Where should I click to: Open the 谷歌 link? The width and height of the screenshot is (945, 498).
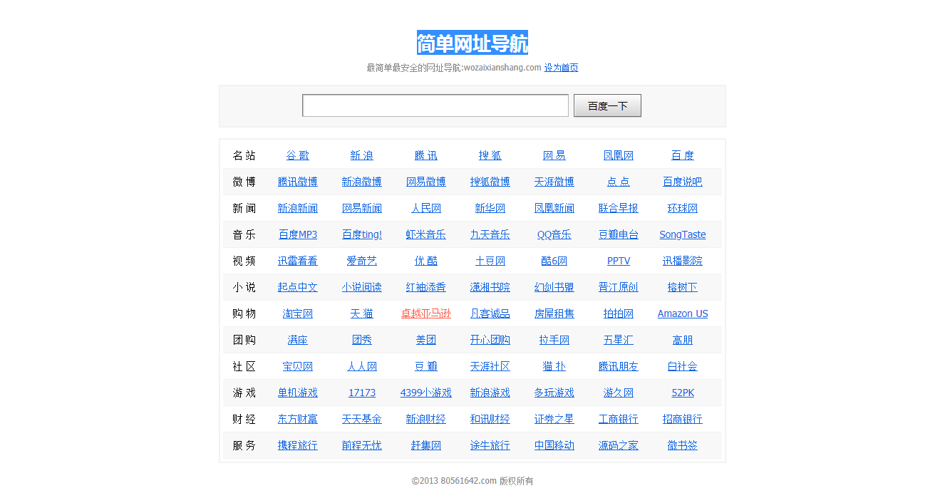point(298,155)
